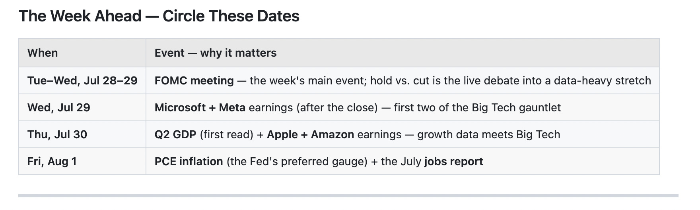Viewport: 700px width, 210px height.
Task: Click the bold 'Q2 GDP' text
Action: [175, 134]
